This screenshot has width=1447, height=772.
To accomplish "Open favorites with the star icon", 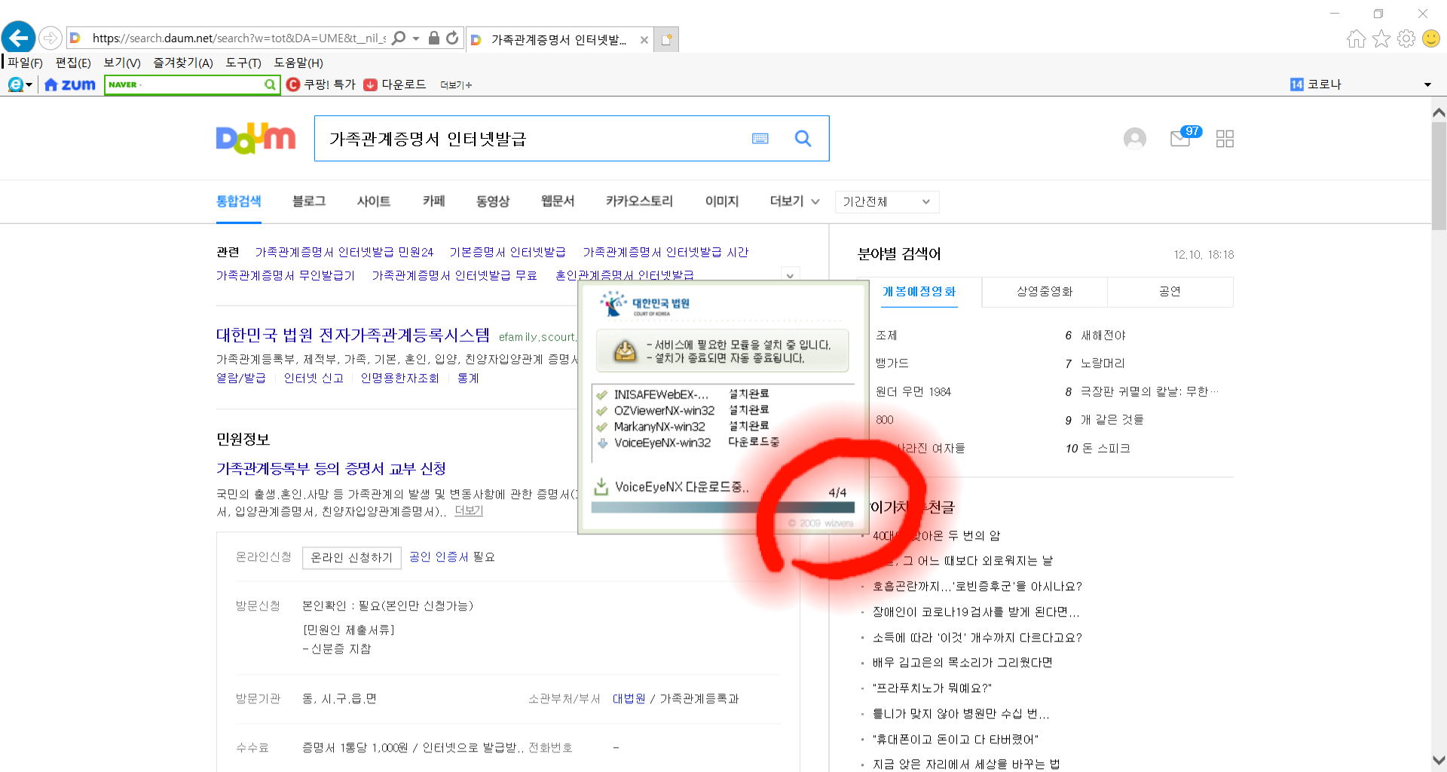I will (x=1381, y=38).
